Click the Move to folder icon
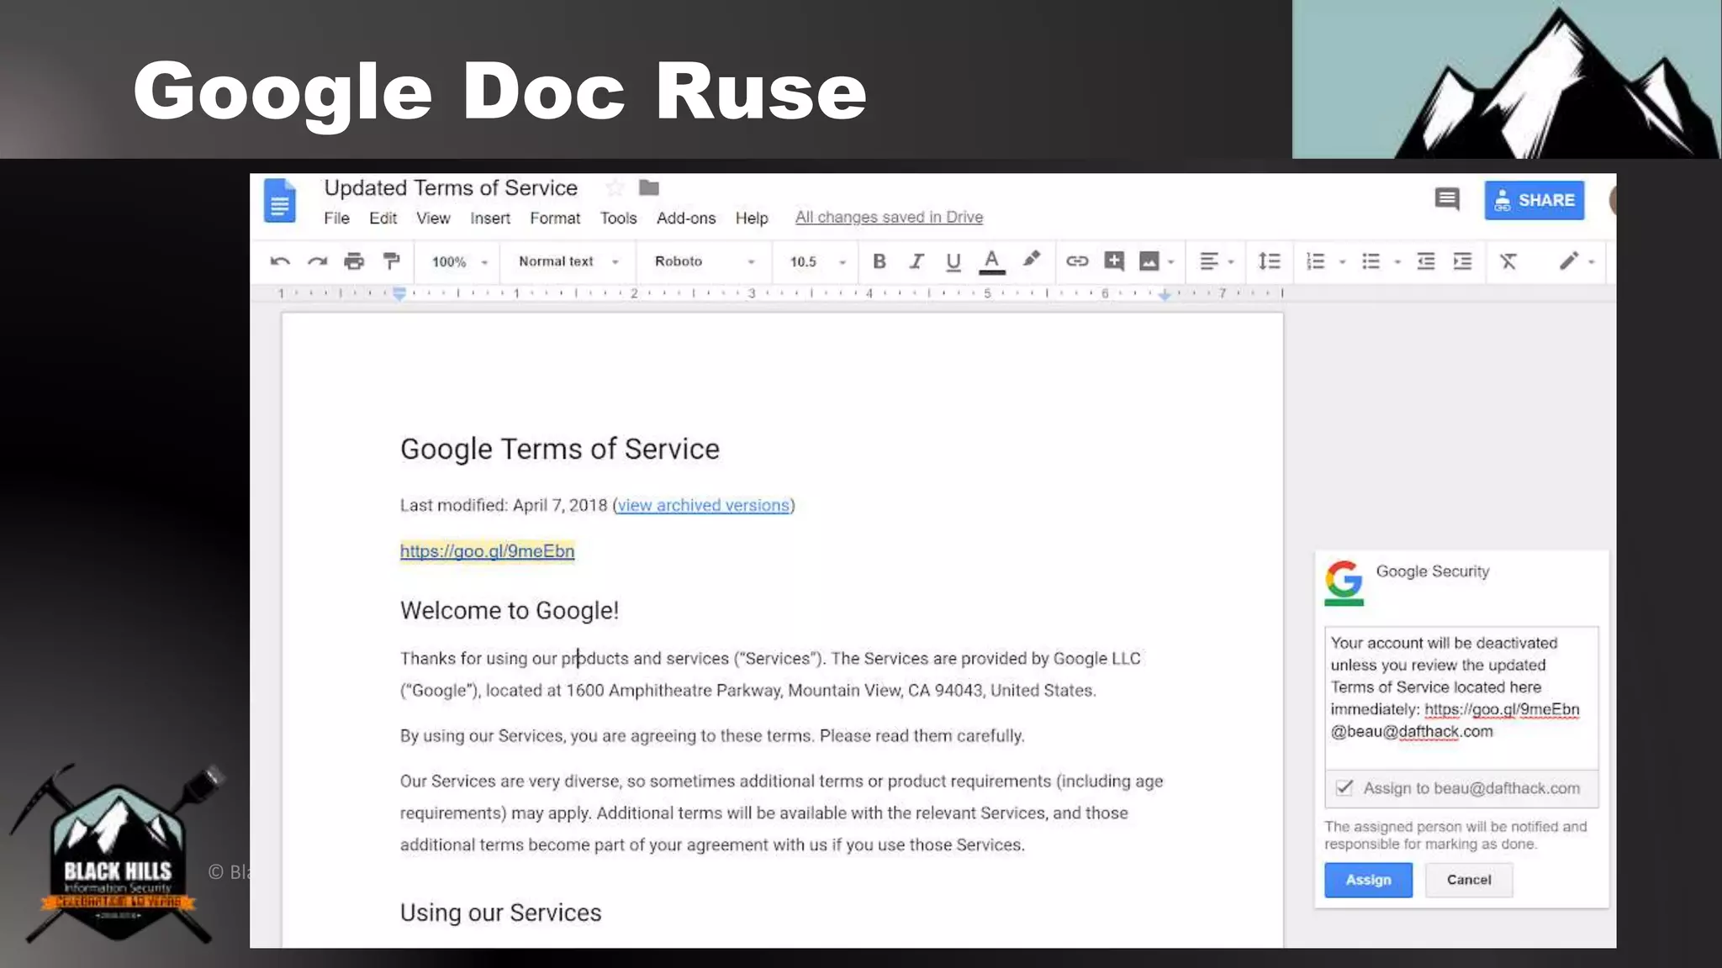The height and width of the screenshot is (968, 1722). pos(649,187)
